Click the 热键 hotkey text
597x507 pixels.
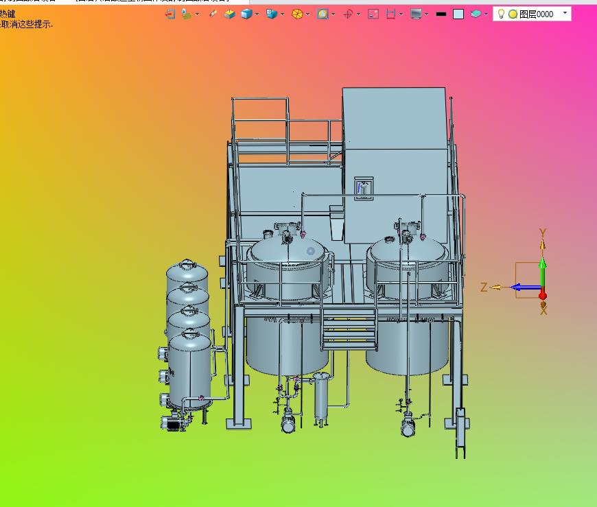click(x=8, y=14)
